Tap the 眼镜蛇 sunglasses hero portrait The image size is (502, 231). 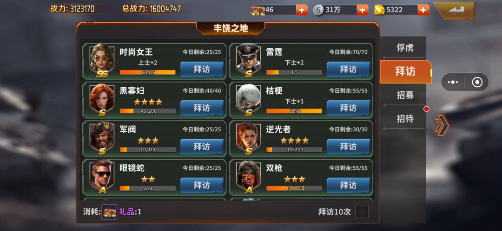102,176
